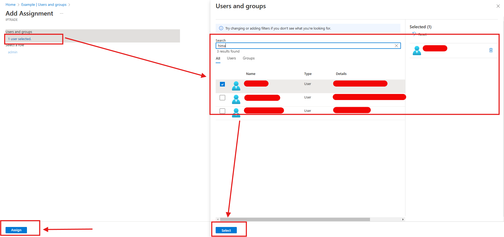Click the '3 results found' text
504x237 pixels.
pyautogui.click(x=228, y=51)
